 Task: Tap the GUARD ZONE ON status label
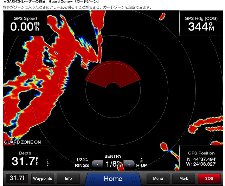click(22, 142)
